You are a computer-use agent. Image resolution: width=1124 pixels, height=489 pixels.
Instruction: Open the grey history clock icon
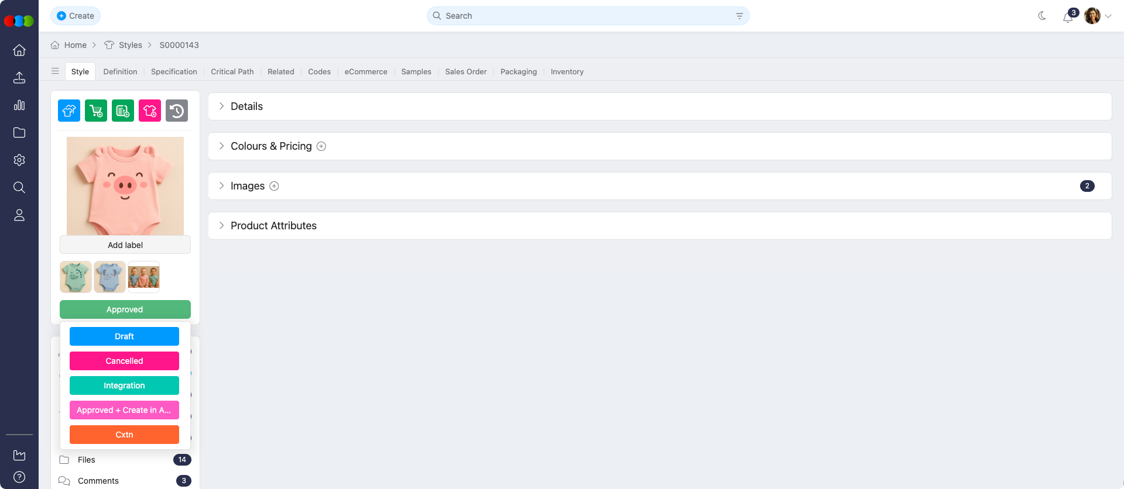[x=177, y=111]
